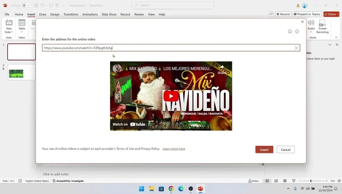Select slide 2 thumbnail

[22, 72]
